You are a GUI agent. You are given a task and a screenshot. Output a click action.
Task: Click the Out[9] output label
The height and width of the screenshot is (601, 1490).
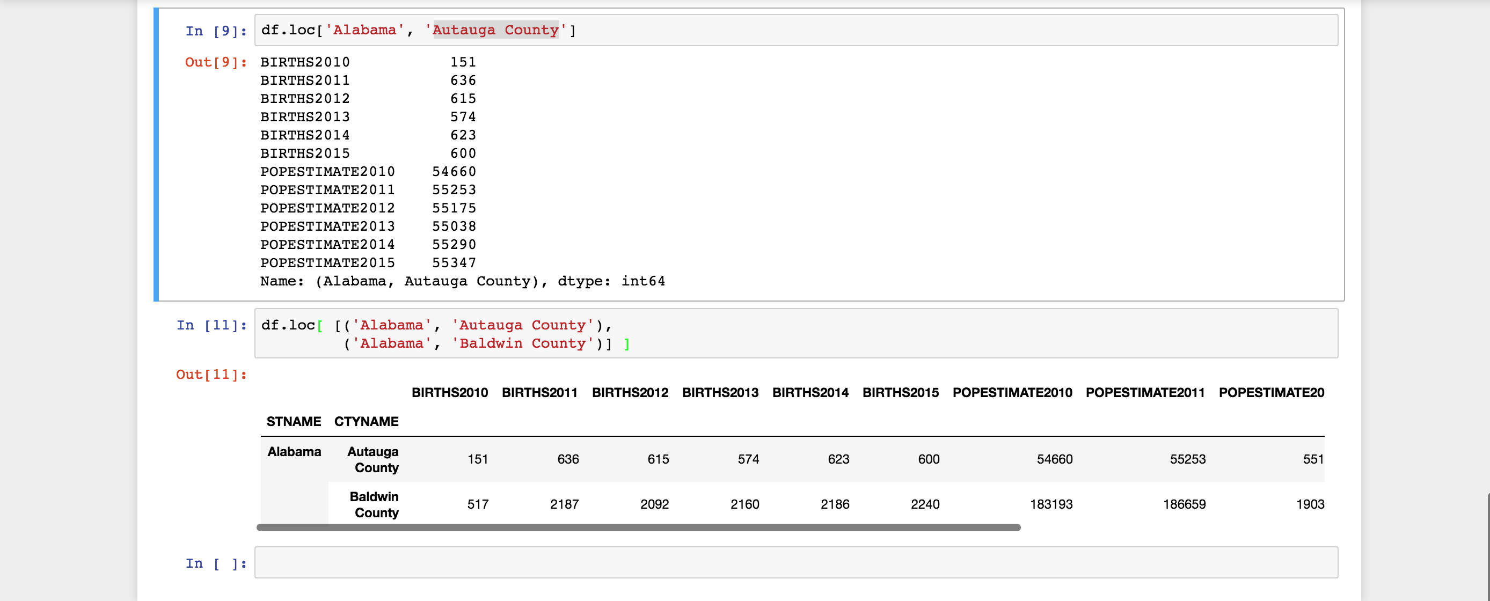coord(215,62)
